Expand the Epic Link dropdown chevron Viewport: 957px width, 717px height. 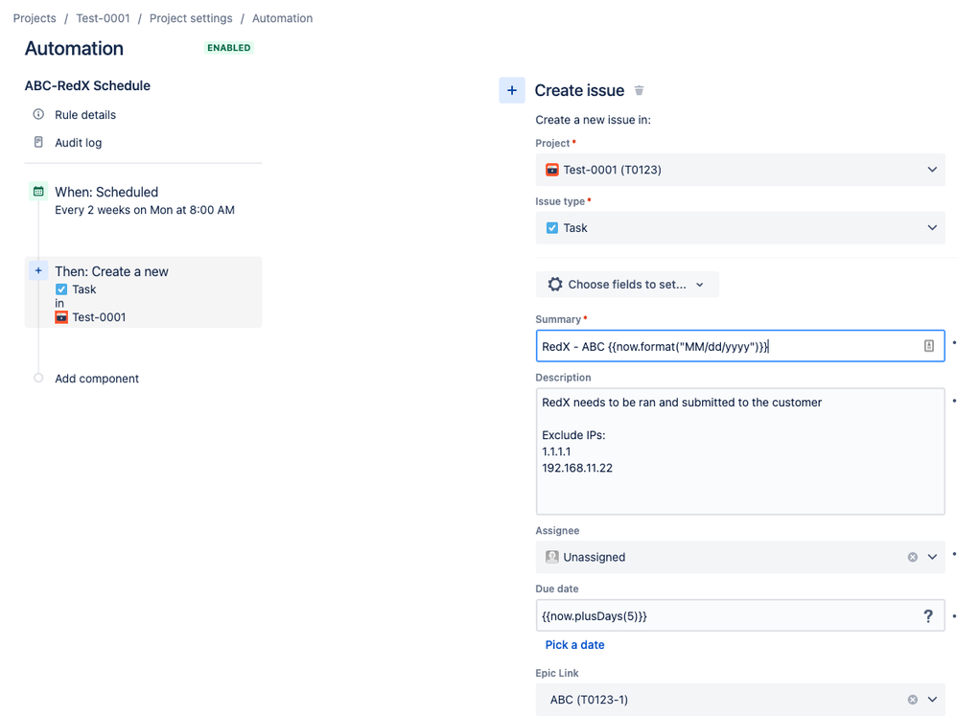click(x=932, y=700)
